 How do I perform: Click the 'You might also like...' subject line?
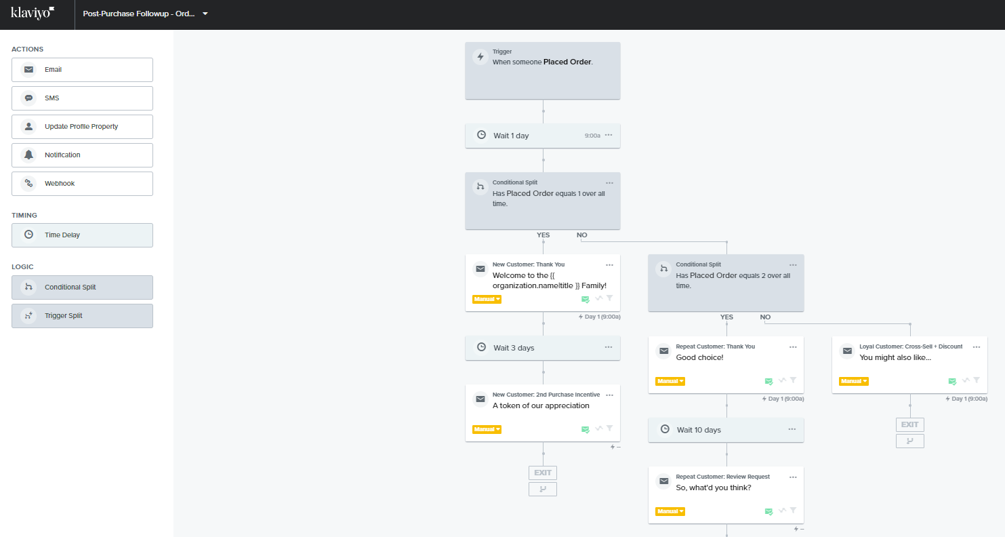click(895, 357)
